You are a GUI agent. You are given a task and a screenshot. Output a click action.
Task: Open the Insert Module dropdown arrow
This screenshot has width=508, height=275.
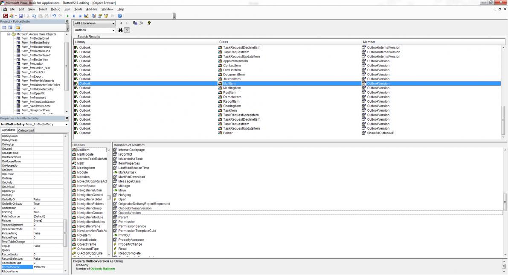(x=16, y=16)
